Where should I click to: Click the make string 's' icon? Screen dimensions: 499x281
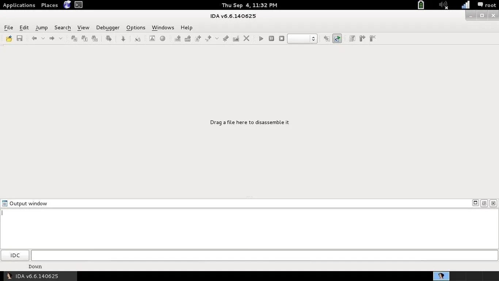pyautogui.click(x=208, y=38)
